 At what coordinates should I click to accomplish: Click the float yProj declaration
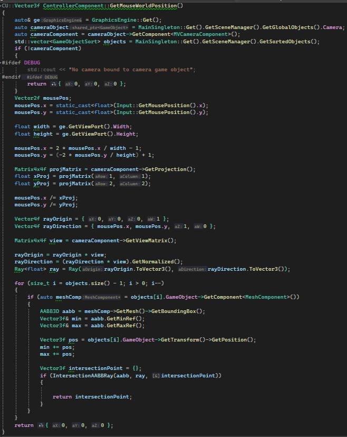pos(32,184)
